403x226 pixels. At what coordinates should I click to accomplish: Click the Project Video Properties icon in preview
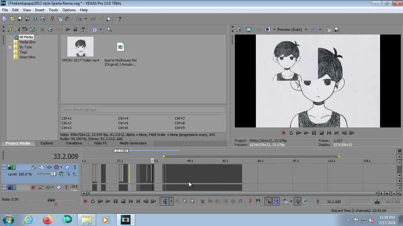point(239,30)
